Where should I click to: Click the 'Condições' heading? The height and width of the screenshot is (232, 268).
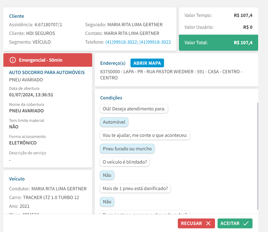[111, 98]
